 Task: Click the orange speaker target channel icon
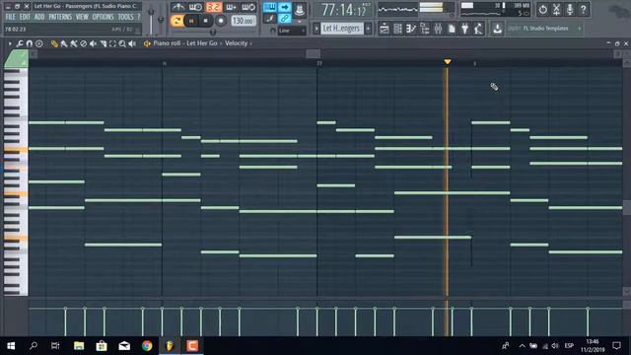coord(147,43)
